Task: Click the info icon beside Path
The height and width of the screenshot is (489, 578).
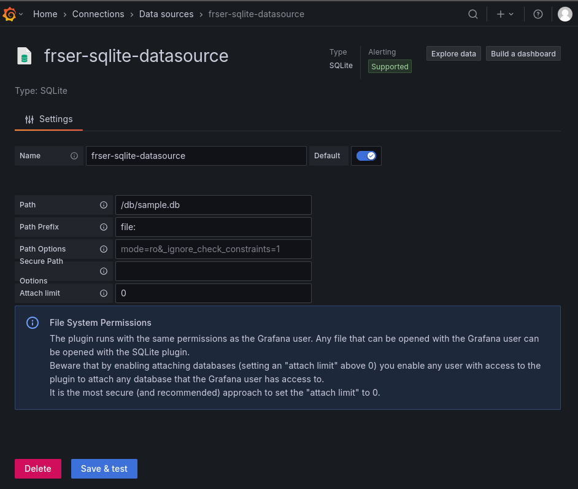Action: click(x=104, y=204)
